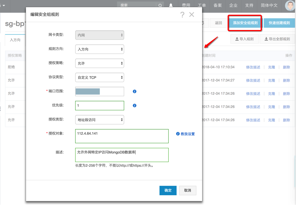Open 支持 in top navigation
296x205 pixels.
[x=249, y=5]
